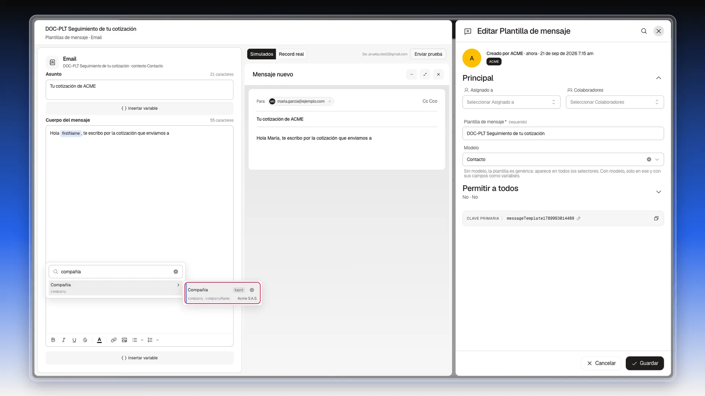Show Cc Cco fields in preview

(430, 101)
